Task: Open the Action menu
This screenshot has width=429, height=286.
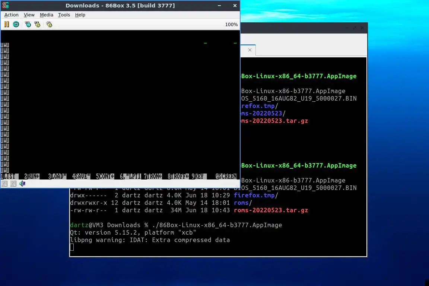Action: tap(12, 15)
